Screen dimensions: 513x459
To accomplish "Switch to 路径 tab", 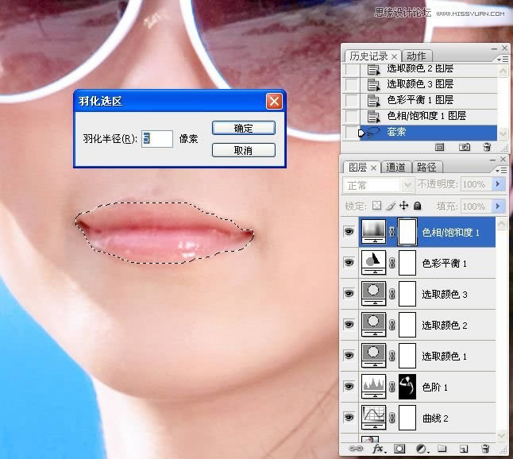I will 426,168.
